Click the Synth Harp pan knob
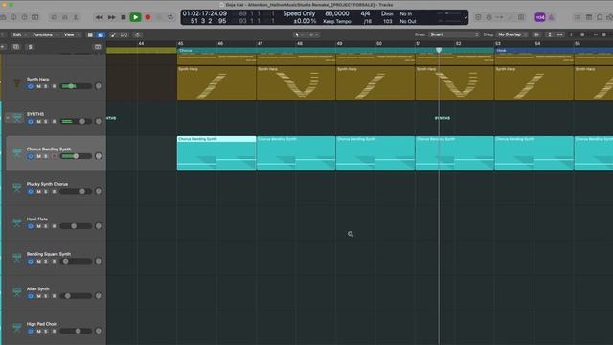 pyautogui.click(x=99, y=86)
